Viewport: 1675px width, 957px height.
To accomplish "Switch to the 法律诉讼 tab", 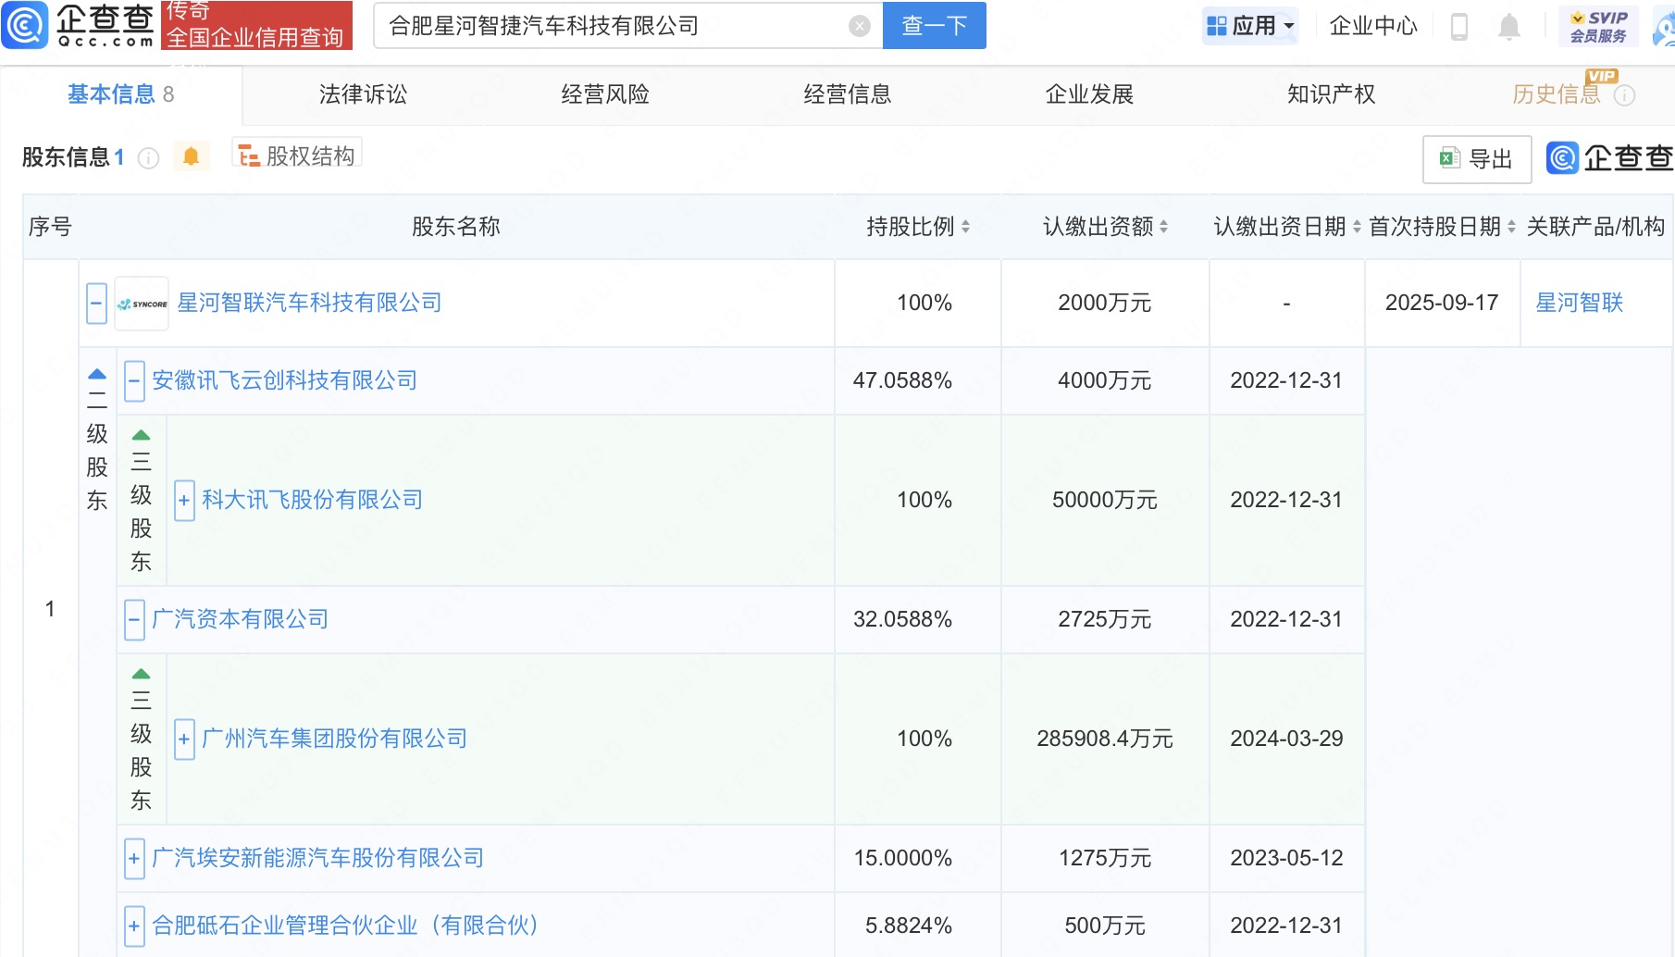I will (363, 94).
